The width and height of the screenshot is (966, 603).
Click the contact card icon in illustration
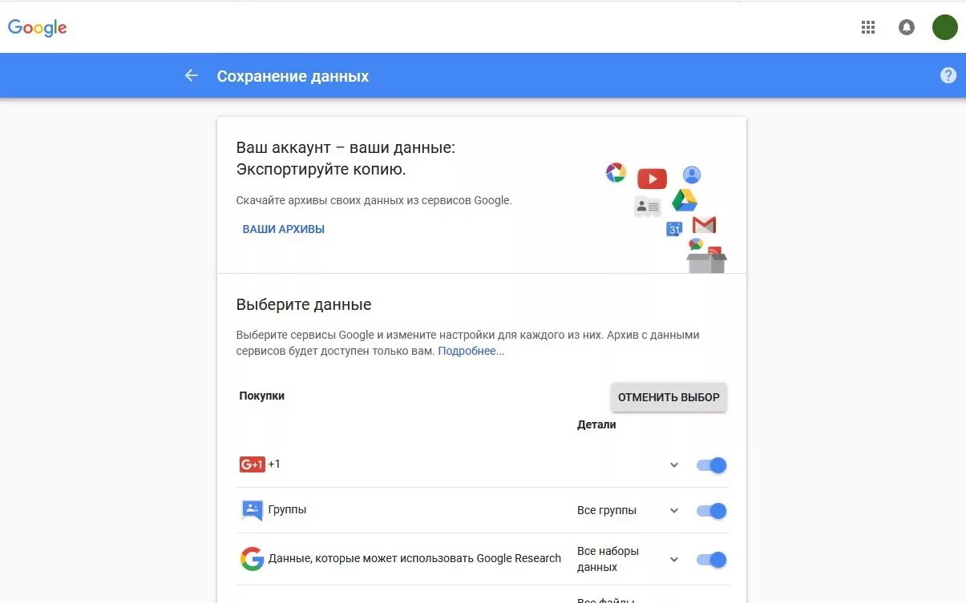pos(648,207)
